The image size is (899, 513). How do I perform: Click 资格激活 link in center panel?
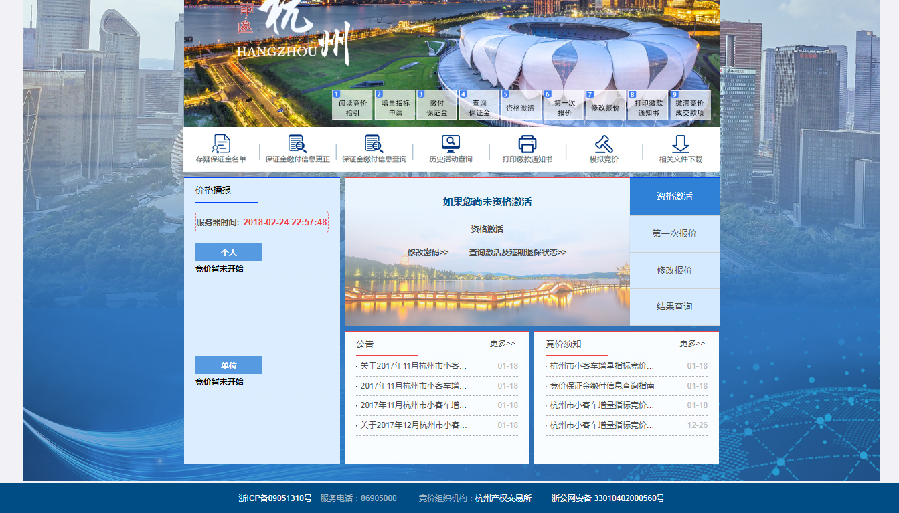[x=487, y=229]
